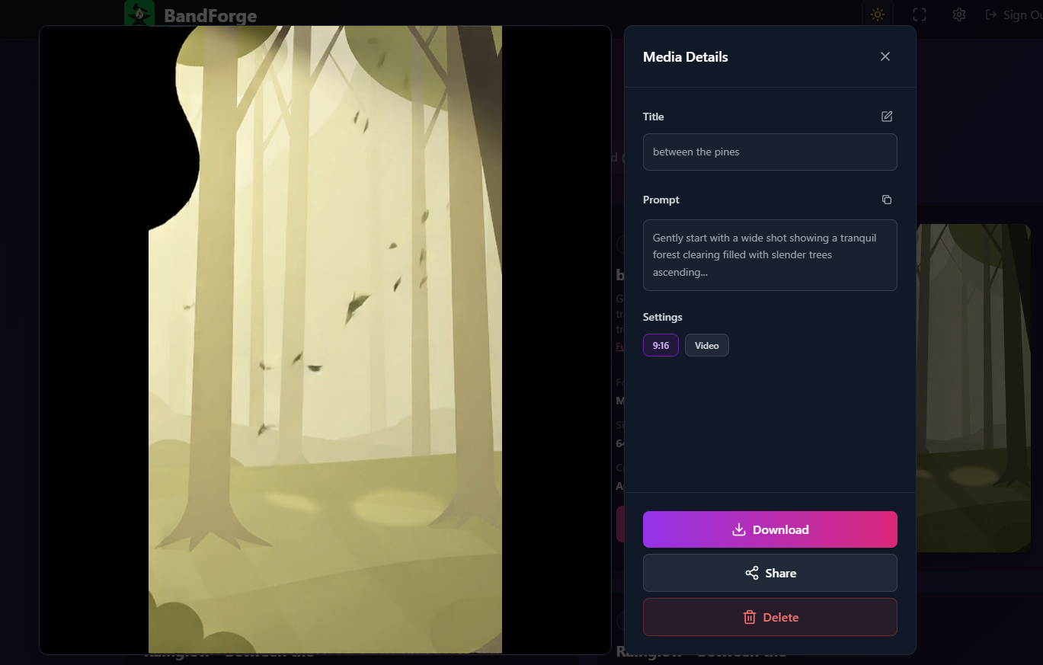Select the 9:16 aspect ratio chip

pyautogui.click(x=661, y=345)
